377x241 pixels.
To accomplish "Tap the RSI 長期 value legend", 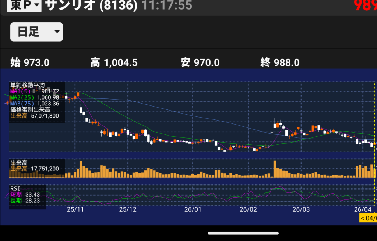I will tap(25, 201).
